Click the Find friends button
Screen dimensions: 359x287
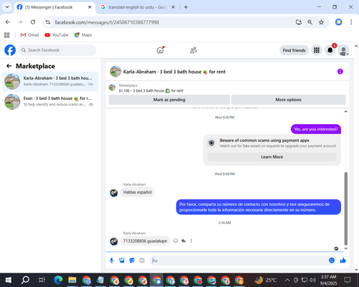tap(294, 50)
